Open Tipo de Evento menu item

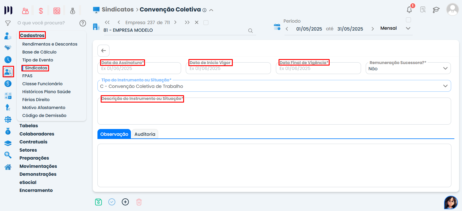tap(38, 60)
